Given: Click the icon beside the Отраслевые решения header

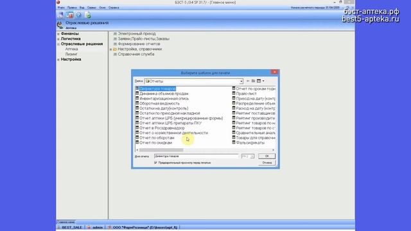Looking at the screenshot, I should [x=60, y=25].
